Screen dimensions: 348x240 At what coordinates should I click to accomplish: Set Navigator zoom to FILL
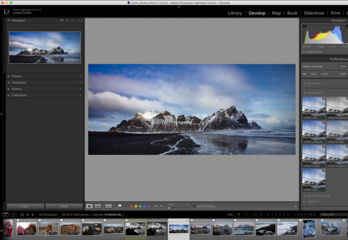click(67, 21)
